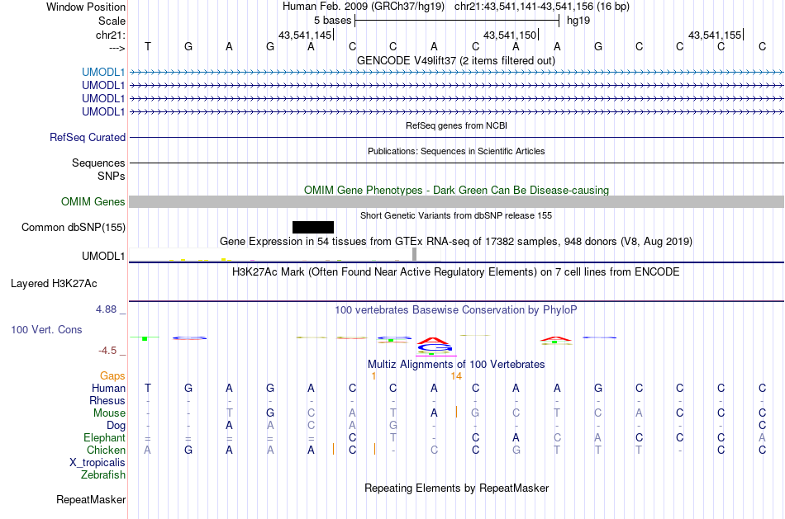Select the Layered H3K27Ac label
785x519 pixels.
pyautogui.click(x=54, y=284)
